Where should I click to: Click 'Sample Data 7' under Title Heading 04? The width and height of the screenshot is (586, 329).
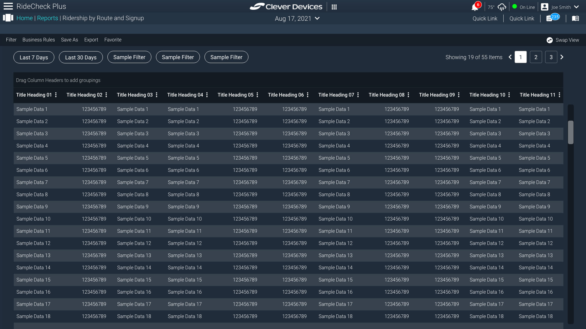[183, 182]
